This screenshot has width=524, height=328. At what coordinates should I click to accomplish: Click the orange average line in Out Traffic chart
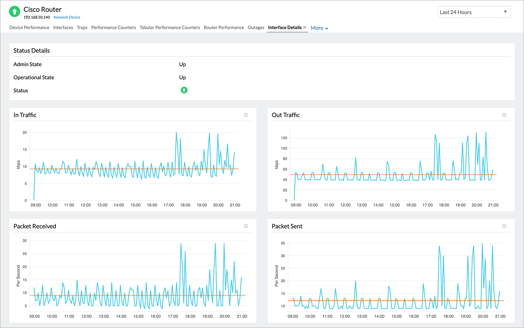pos(374,175)
